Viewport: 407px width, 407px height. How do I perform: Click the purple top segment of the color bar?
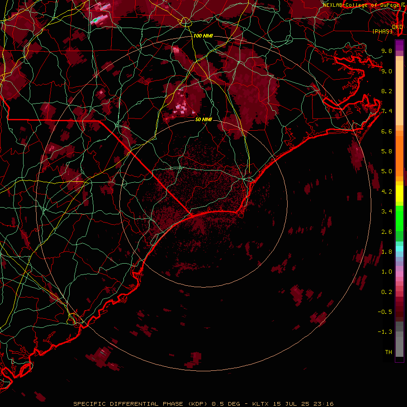(x=399, y=45)
